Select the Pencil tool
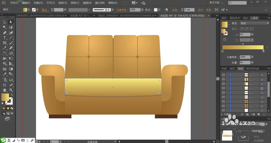Image resolution: width=271 pixels, height=143 pixels. point(5,48)
